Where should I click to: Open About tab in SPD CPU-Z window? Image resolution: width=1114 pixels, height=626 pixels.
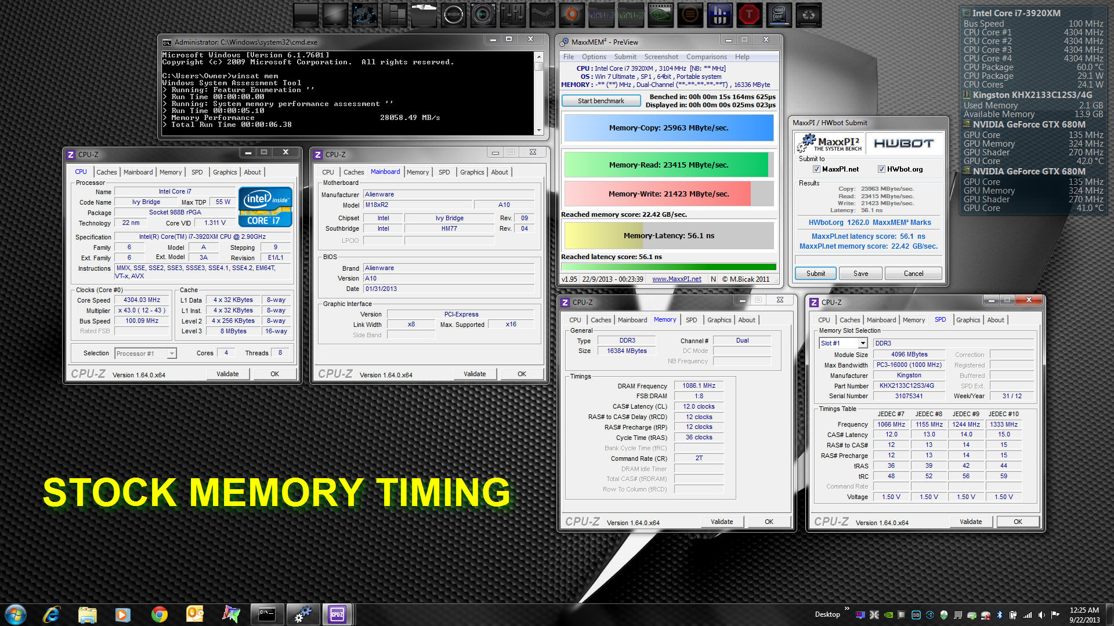click(995, 320)
